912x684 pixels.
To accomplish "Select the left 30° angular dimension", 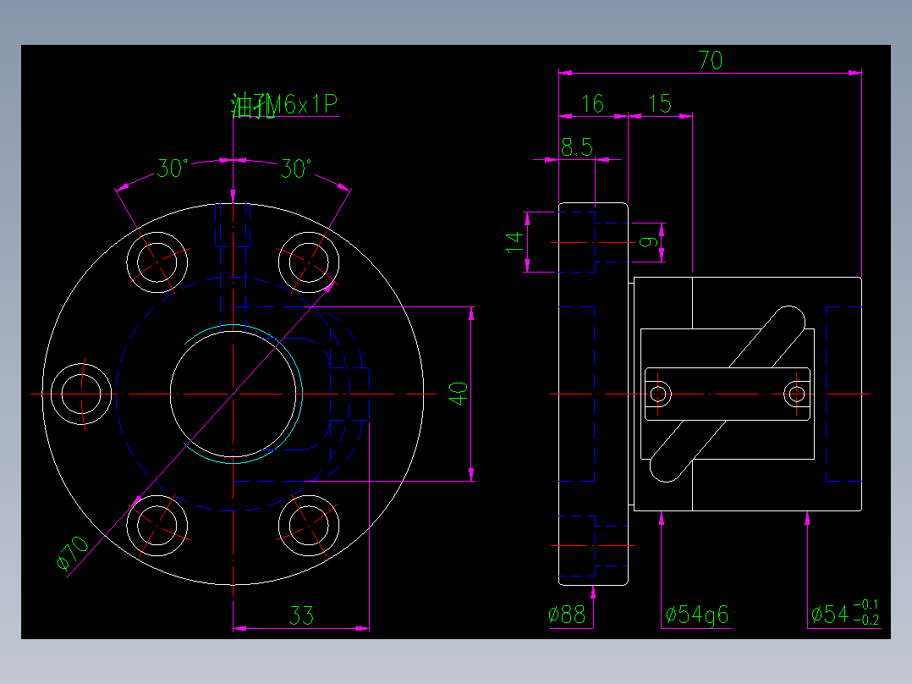I will tap(172, 167).
